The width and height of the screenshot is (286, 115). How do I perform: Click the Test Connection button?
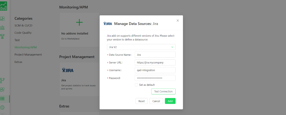(163, 92)
